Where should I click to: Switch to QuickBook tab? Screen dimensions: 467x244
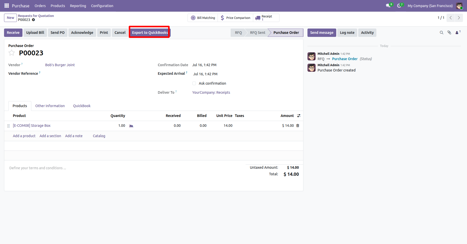coord(82,106)
